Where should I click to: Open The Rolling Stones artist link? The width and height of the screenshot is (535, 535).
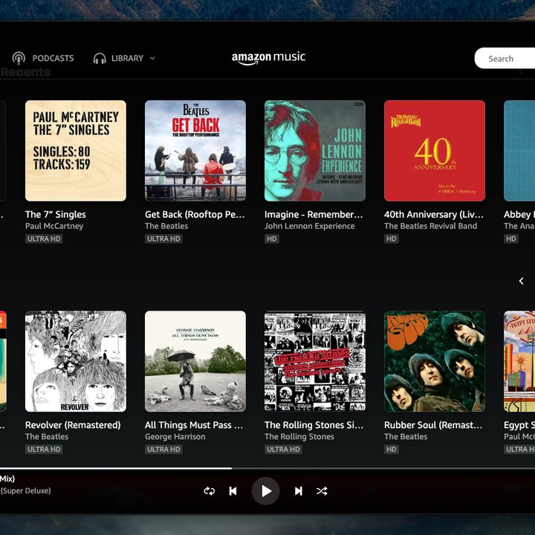coord(299,437)
